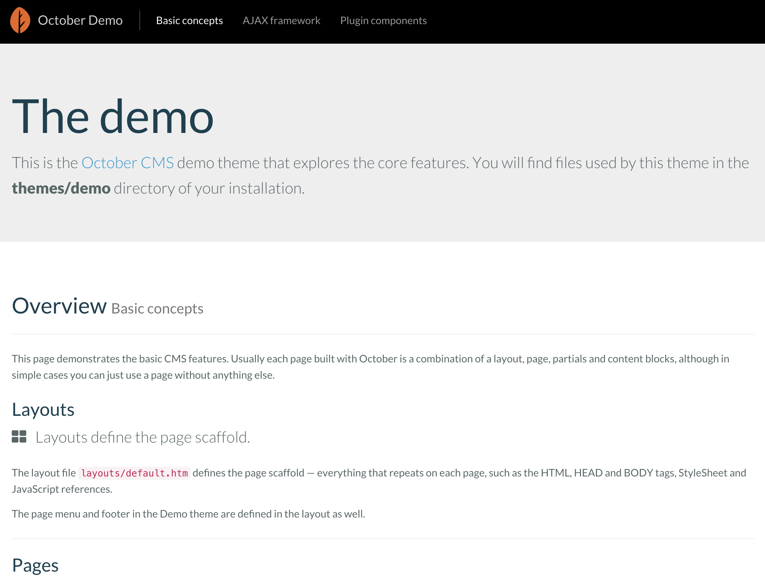Open the AJAX framework page
This screenshot has width=765, height=584.
(281, 21)
